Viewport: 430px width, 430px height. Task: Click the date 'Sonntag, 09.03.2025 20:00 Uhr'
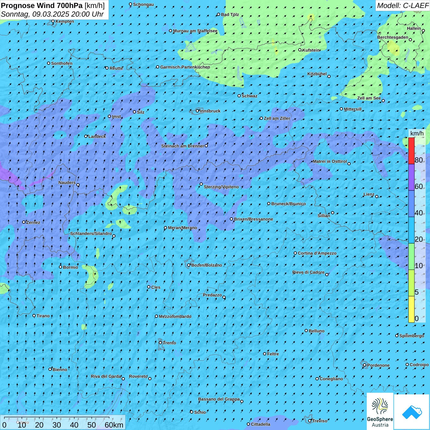tap(52, 14)
